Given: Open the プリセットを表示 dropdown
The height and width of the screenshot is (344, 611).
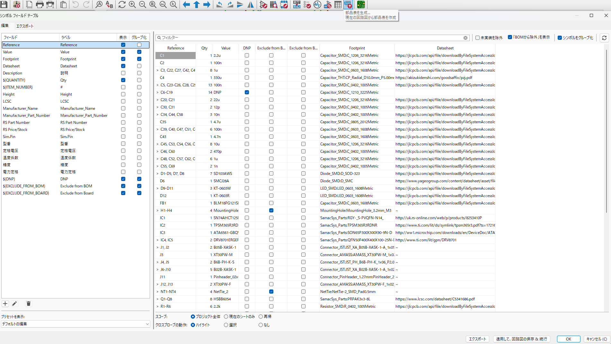Looking at the screenshot, I should pos(75,324).
